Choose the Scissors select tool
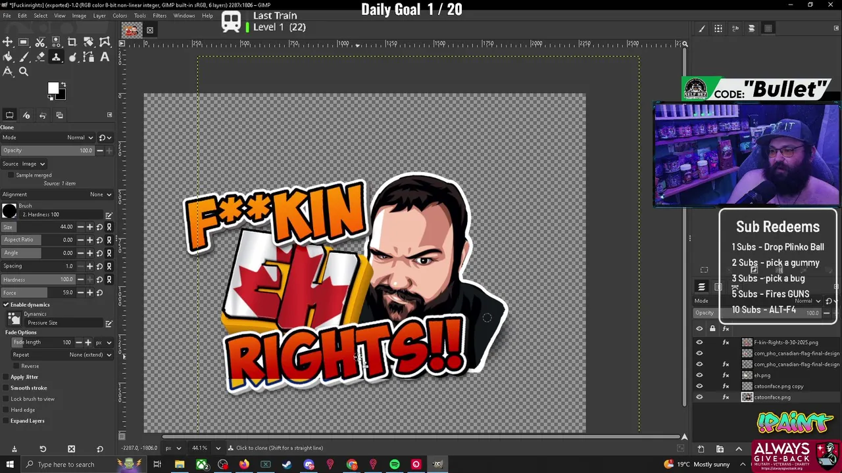 (39, 42)
